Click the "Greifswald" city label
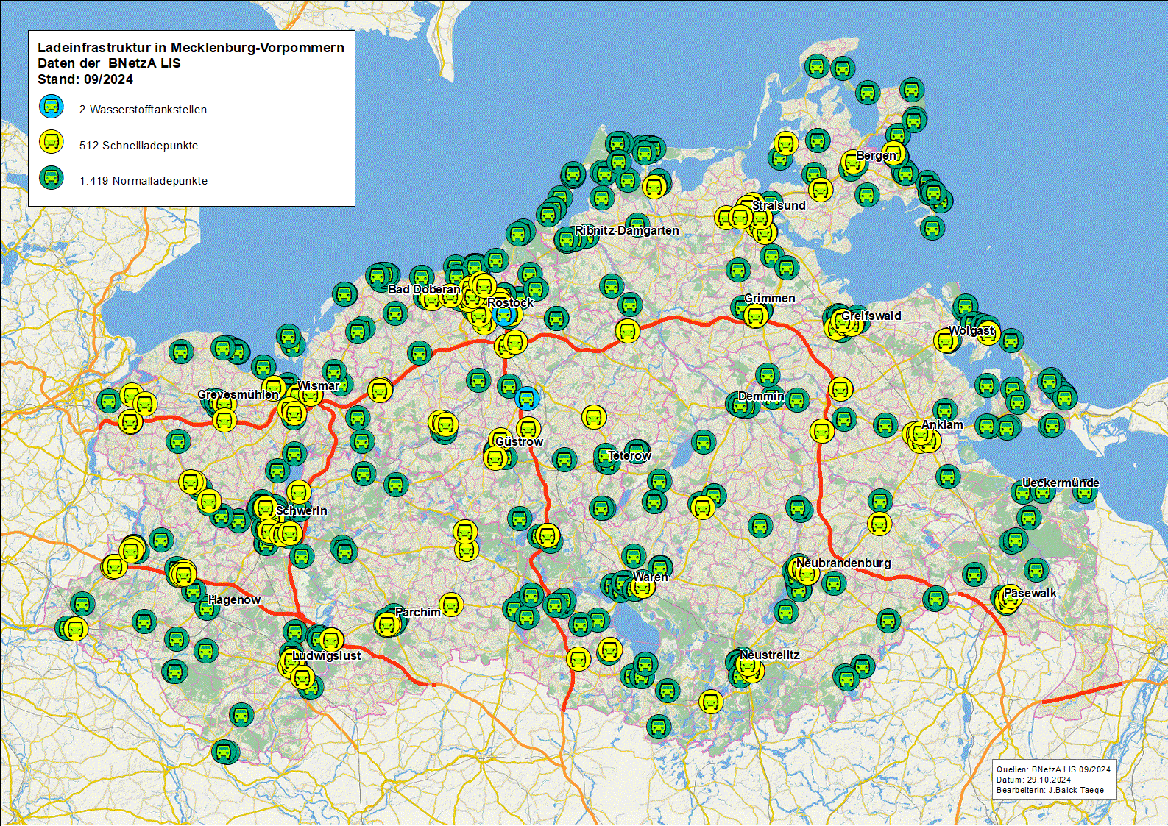This screenshot has width=1168, height=826. point(871,316)
